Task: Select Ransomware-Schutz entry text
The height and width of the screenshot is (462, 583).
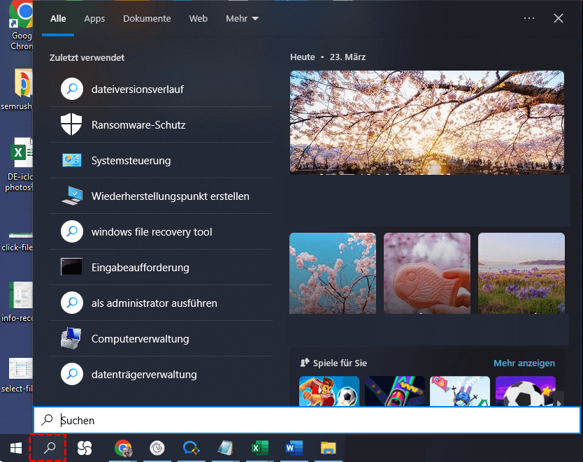Action: coord(138,125)
